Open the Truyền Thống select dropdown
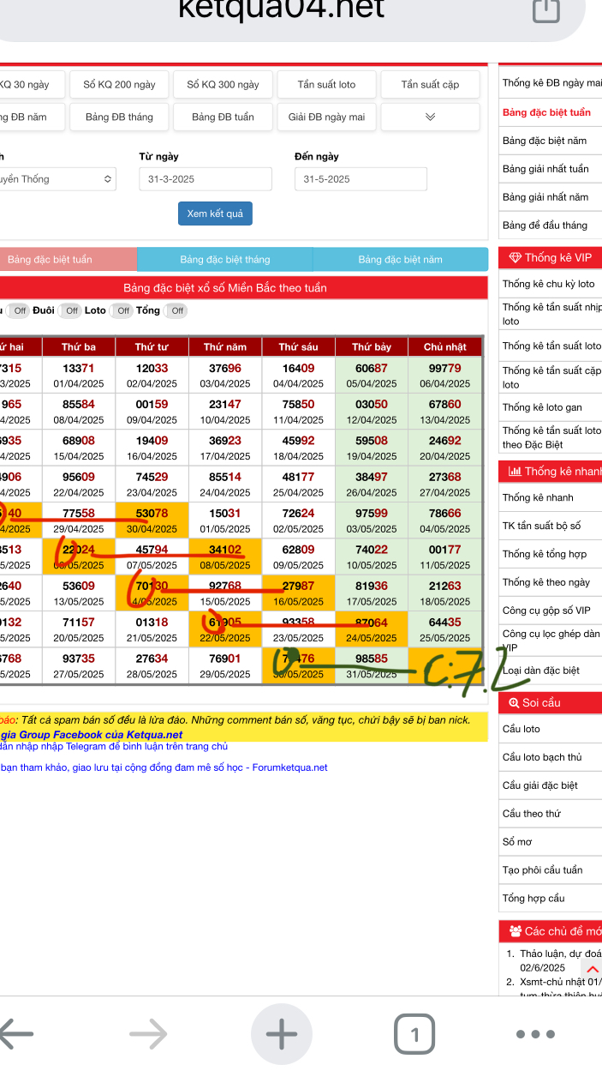This screenshot has height=1071, width=602. pyautogui.click(x=57, y=179)
